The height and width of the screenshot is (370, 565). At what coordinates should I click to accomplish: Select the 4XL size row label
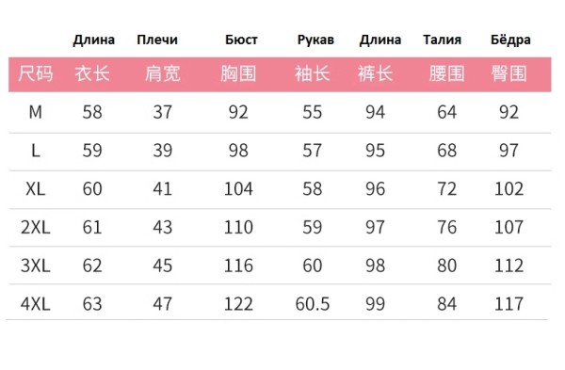36,304
